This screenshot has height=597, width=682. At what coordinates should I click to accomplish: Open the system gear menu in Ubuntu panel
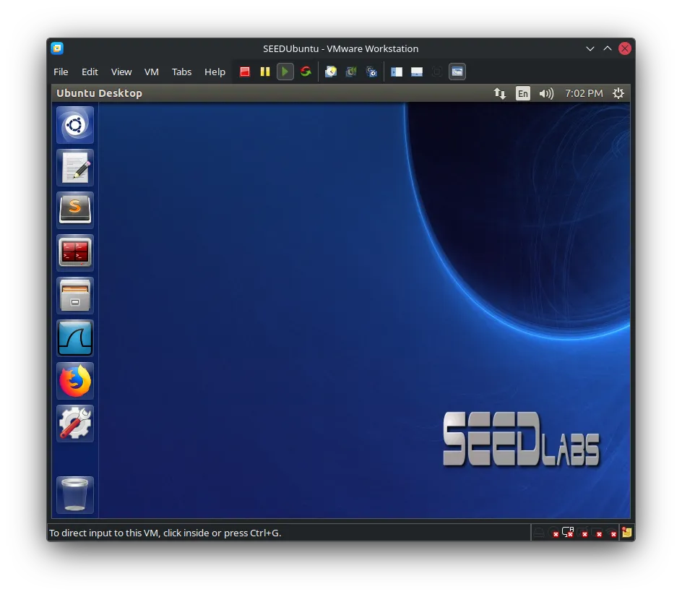[618, 93]
